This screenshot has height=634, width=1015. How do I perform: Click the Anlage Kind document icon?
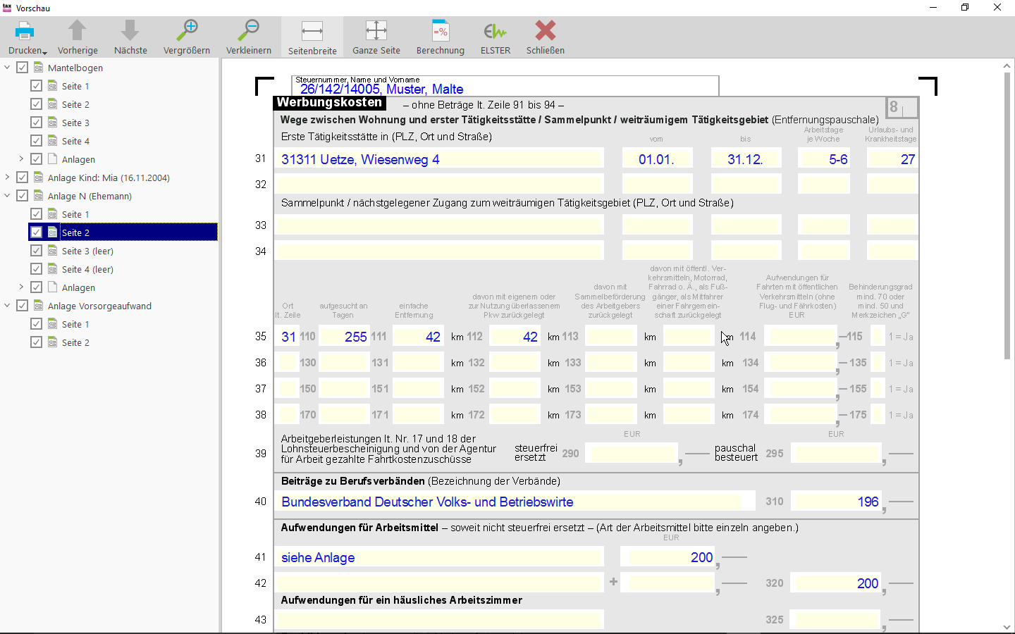point(39,178)
